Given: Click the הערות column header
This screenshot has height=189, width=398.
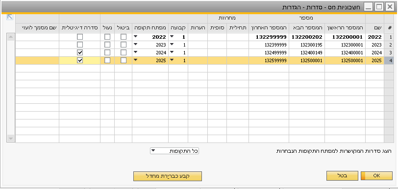Looking at the screenshot, I should [198, 28].
